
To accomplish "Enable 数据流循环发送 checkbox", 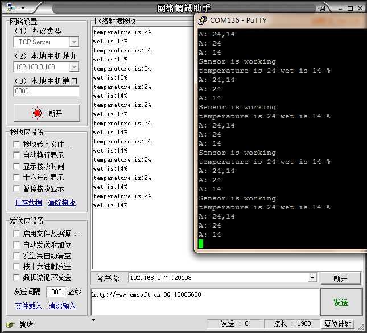I will (17, 278).
